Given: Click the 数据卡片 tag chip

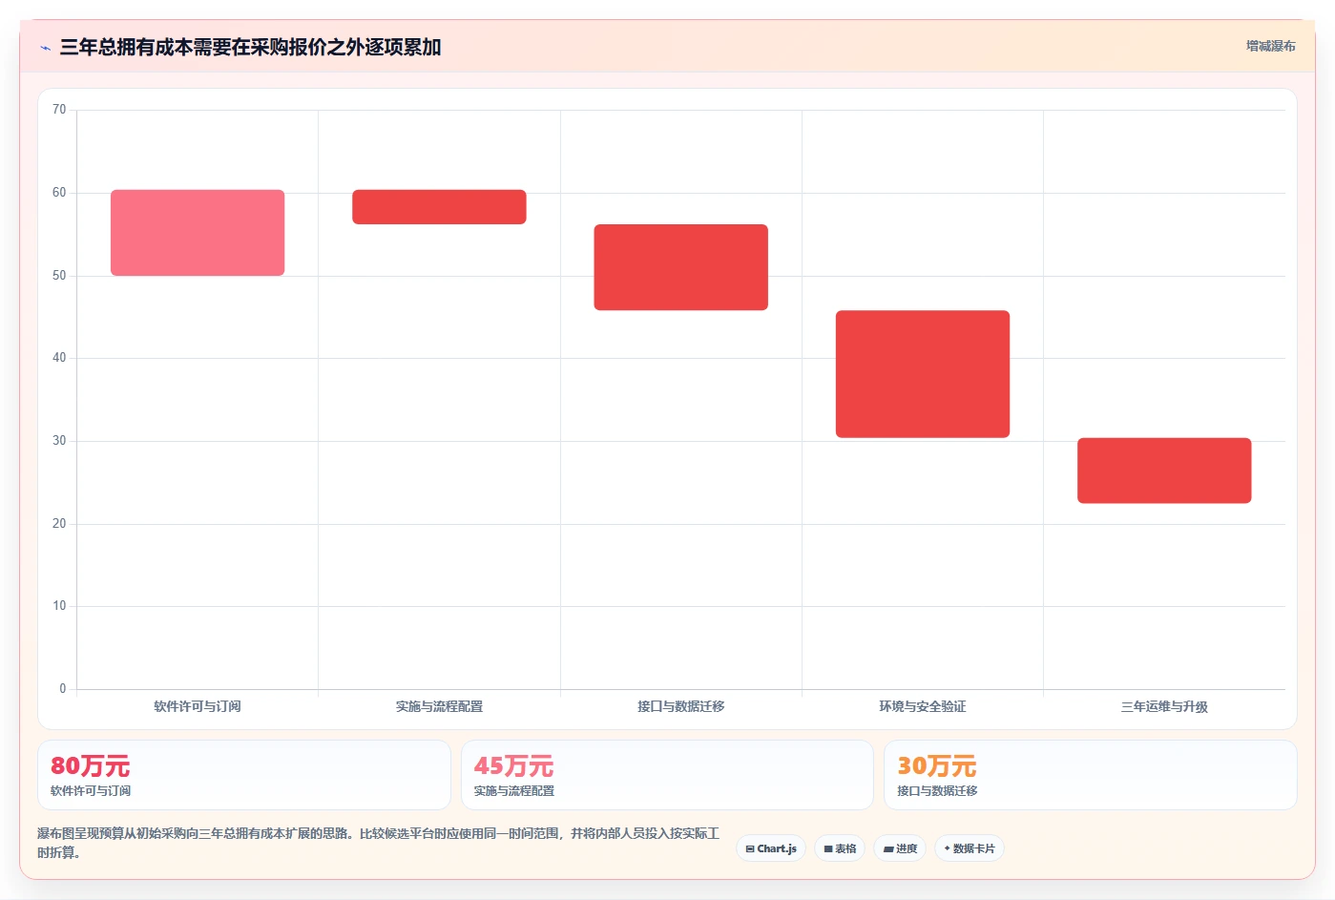Looking at the screenshot, I should point(969,848).
